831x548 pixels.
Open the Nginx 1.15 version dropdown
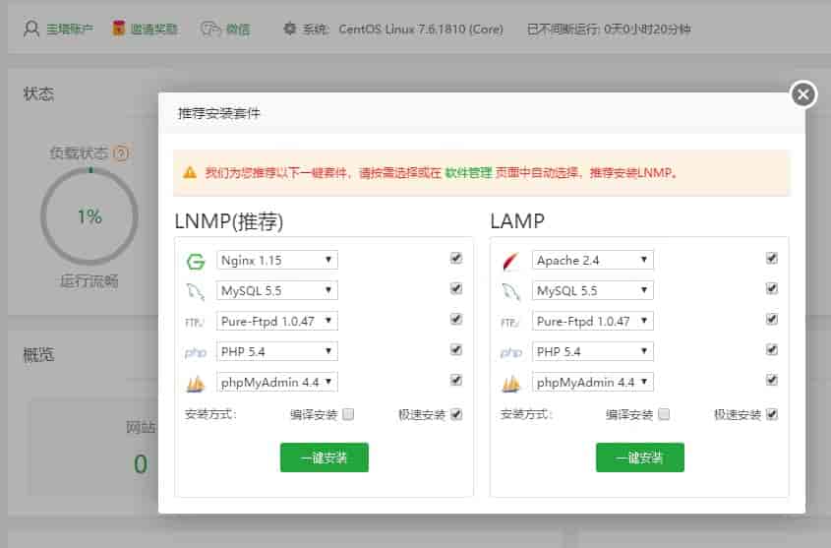click(276, 261)
